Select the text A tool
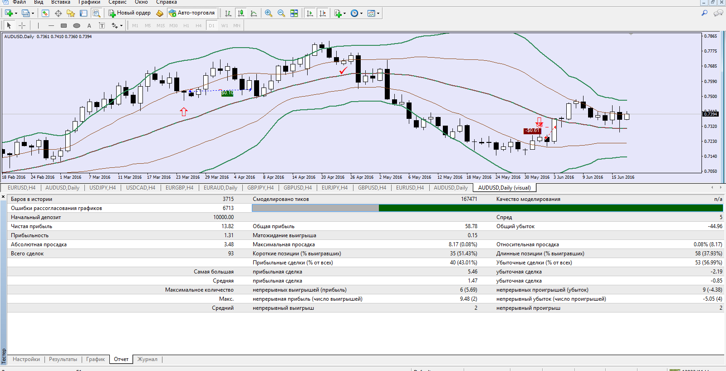 point(89,25)
